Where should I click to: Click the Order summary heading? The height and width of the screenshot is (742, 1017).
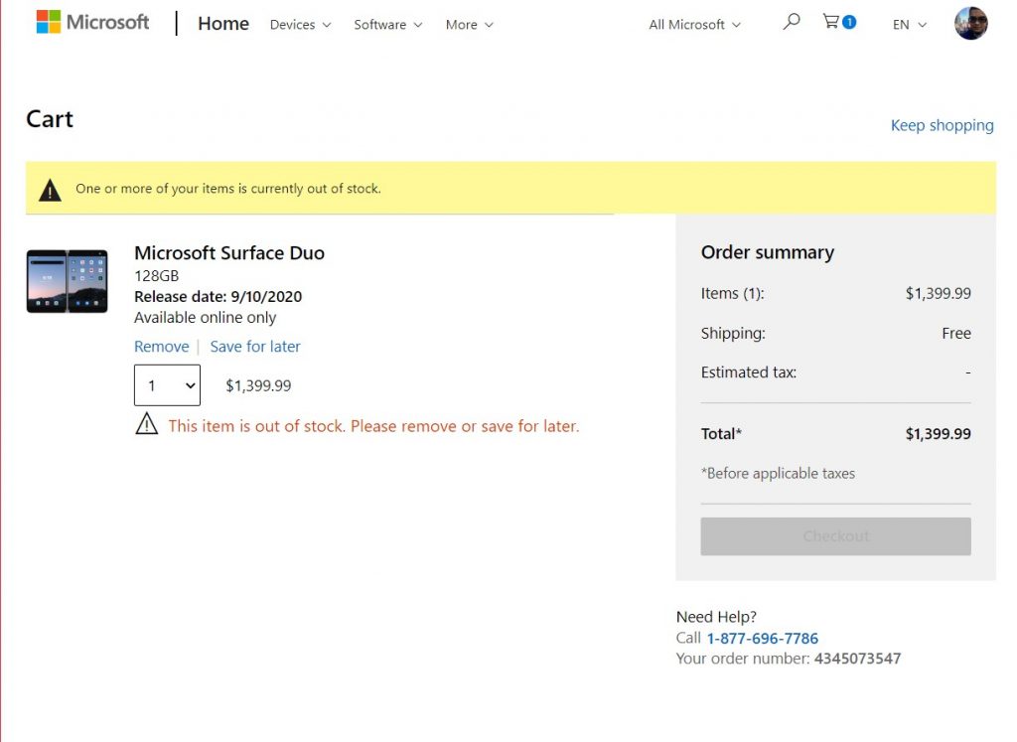click(x=768, y=252)
